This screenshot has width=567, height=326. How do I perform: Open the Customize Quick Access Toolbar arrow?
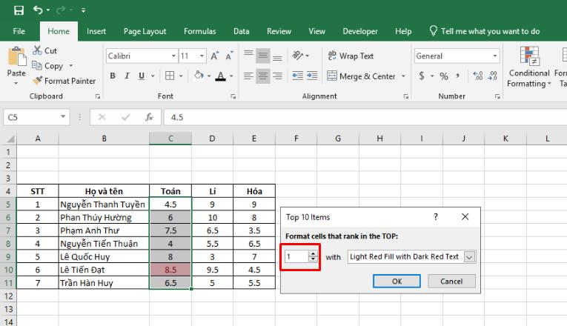pyautogui.click(x=83, y=10)
